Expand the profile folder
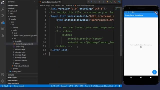The image size is (160, 90). (x=21, y=69)
